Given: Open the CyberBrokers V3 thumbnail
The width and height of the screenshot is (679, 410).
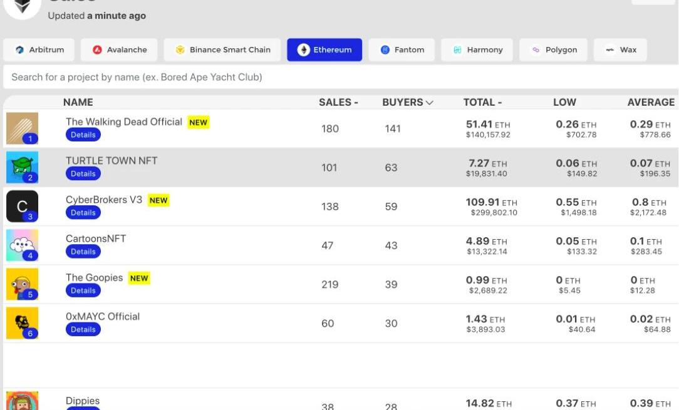Looking at the screenshot, I should 22,206.
